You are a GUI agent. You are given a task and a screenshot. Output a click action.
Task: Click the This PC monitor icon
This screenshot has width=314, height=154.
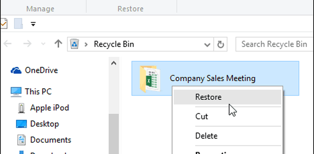[x=16, y=92]
